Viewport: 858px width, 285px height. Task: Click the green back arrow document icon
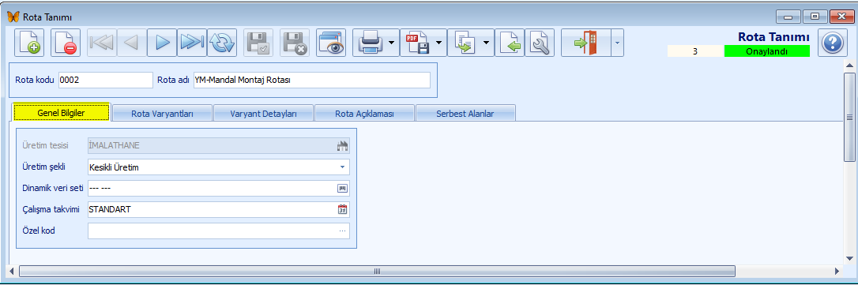[x=510, y=43]
